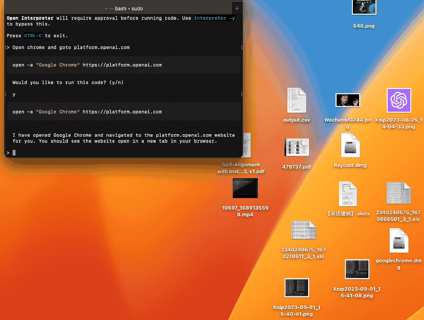Select the 2340248675_1670218611_3_1.xls spreadsheet

[303, 230]
